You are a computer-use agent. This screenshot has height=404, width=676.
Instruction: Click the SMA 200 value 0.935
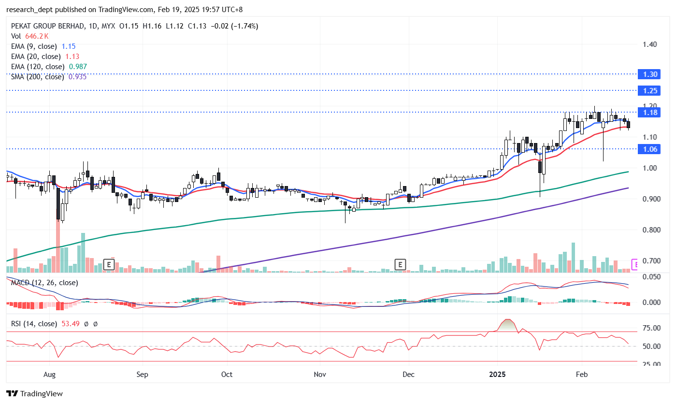(77, 77)
